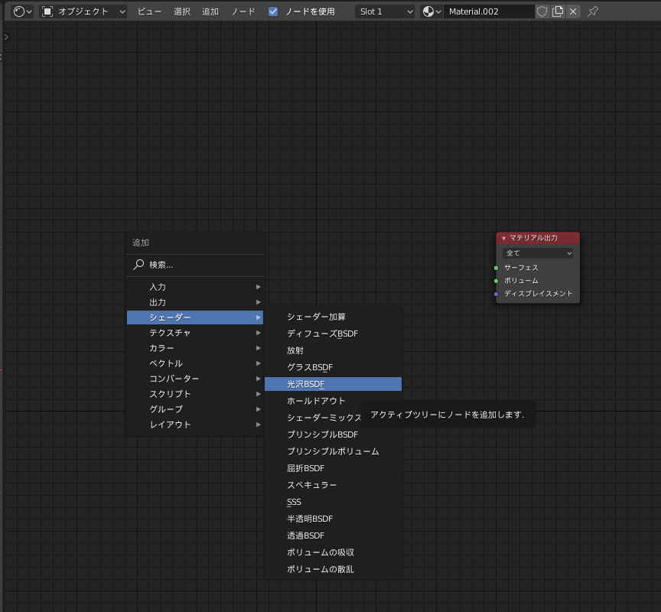Open the レイアウト submenu
Screen dimensions: 661x612
point(195,425)
